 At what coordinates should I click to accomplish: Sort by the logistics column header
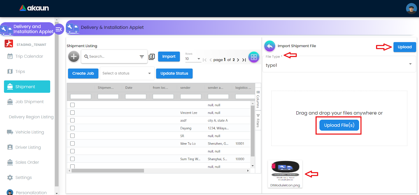point(243,88)
